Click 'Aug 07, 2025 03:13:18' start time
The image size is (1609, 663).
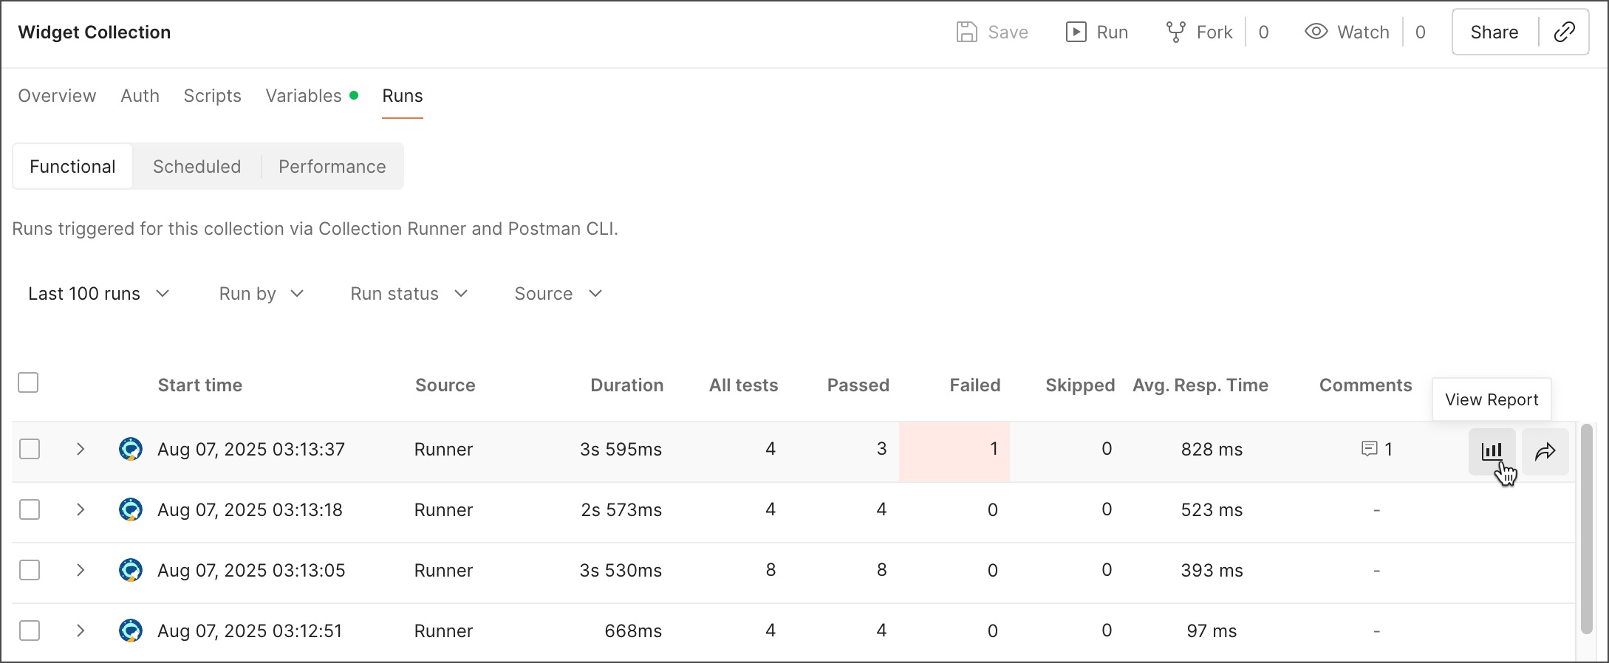[250, 509]
